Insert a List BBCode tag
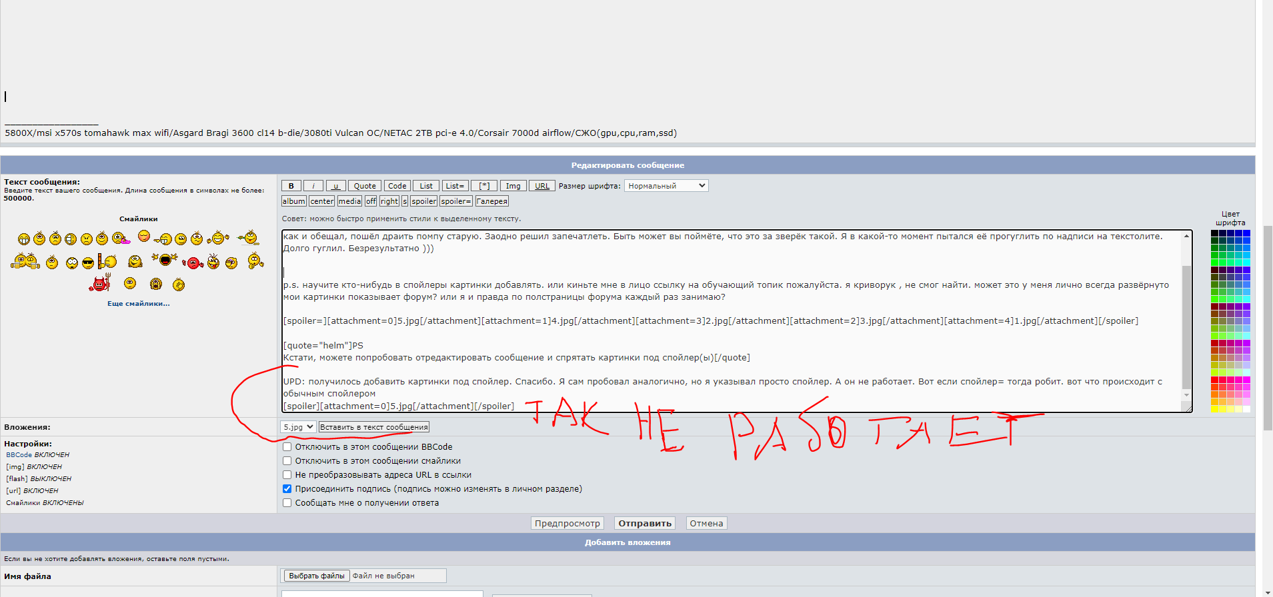Image resolution: width=1273 pixels, height=597 pixels. click(x=426, y=186)
